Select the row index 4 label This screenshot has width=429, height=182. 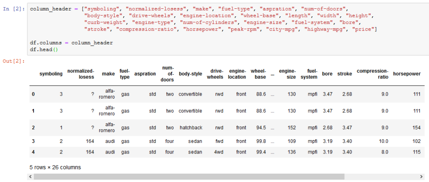34,152
